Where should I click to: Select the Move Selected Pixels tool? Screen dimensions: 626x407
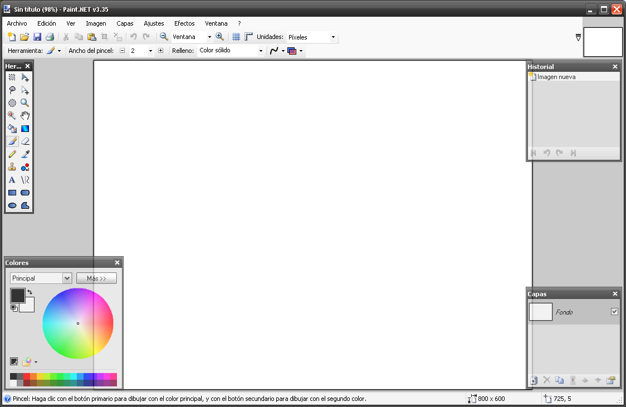pos(25,77)
